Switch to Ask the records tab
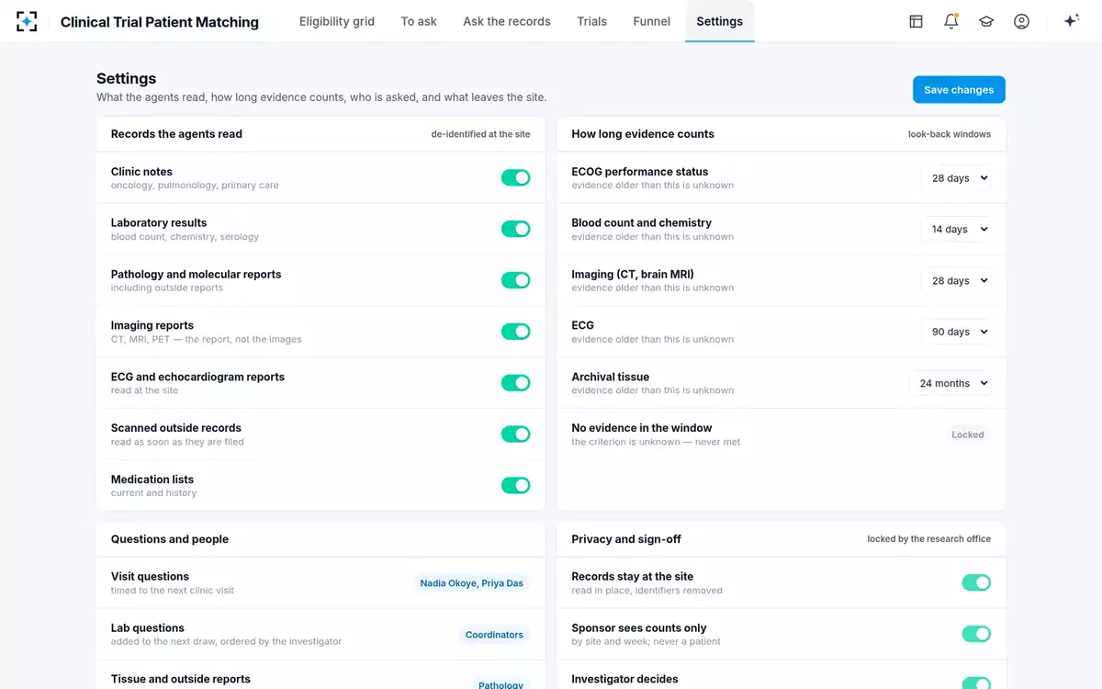 (x=507, y=21)
